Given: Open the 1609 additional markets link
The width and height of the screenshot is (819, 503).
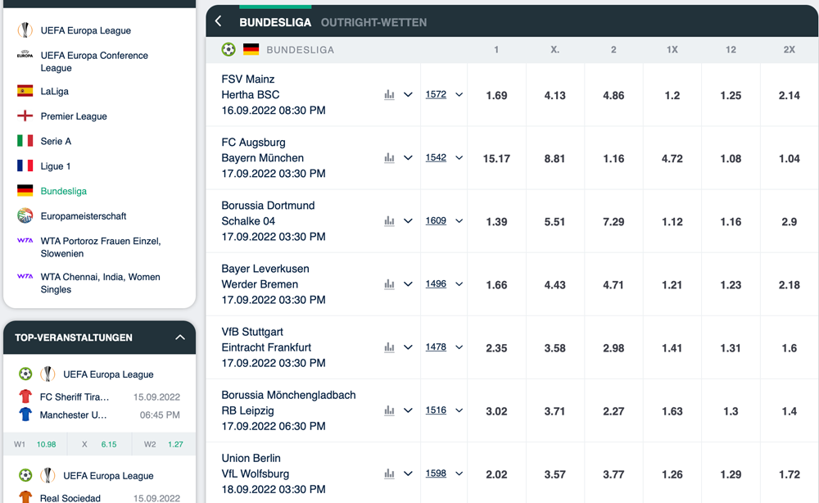Looking at the screenshot, I should 436,221.
